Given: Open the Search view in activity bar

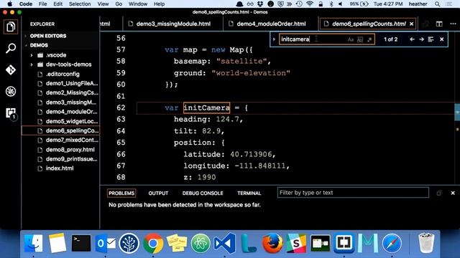Looking at the screenshot, I should tap(11, 48).
